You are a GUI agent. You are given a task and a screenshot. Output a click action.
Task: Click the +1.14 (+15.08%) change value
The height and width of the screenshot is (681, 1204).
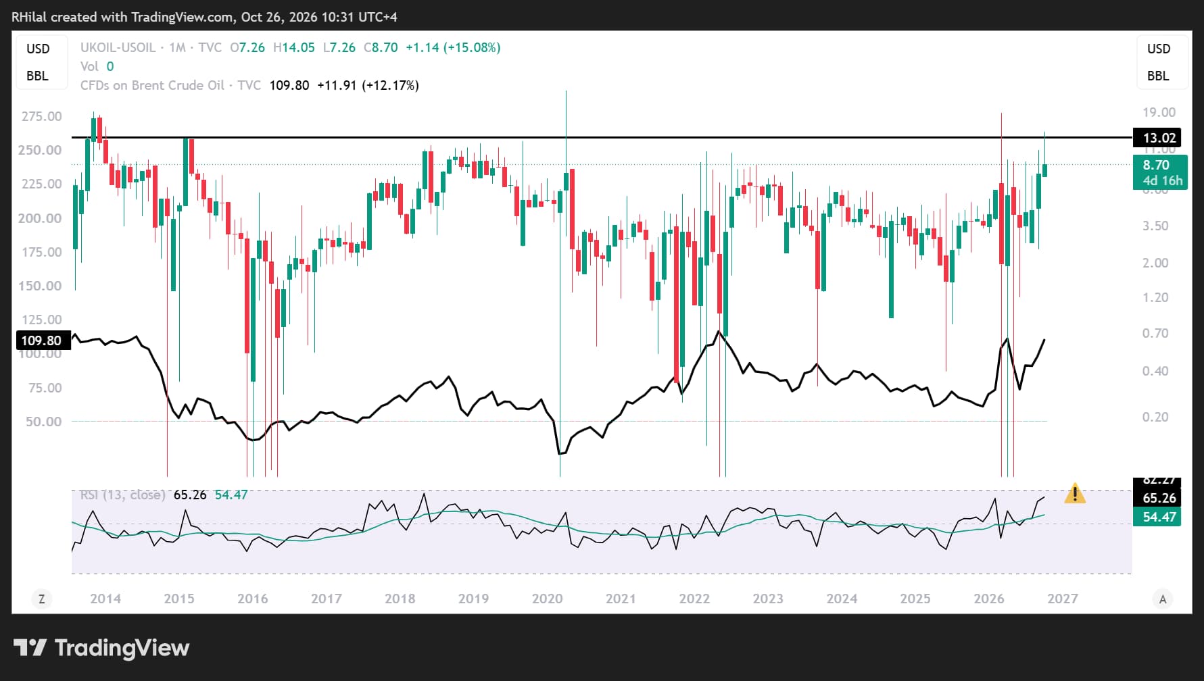click(x=453, y=48)
